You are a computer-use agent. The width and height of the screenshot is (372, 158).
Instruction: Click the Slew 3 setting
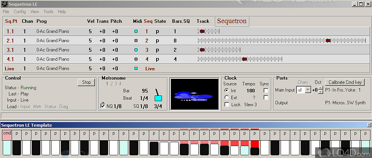tap(251, 105)
